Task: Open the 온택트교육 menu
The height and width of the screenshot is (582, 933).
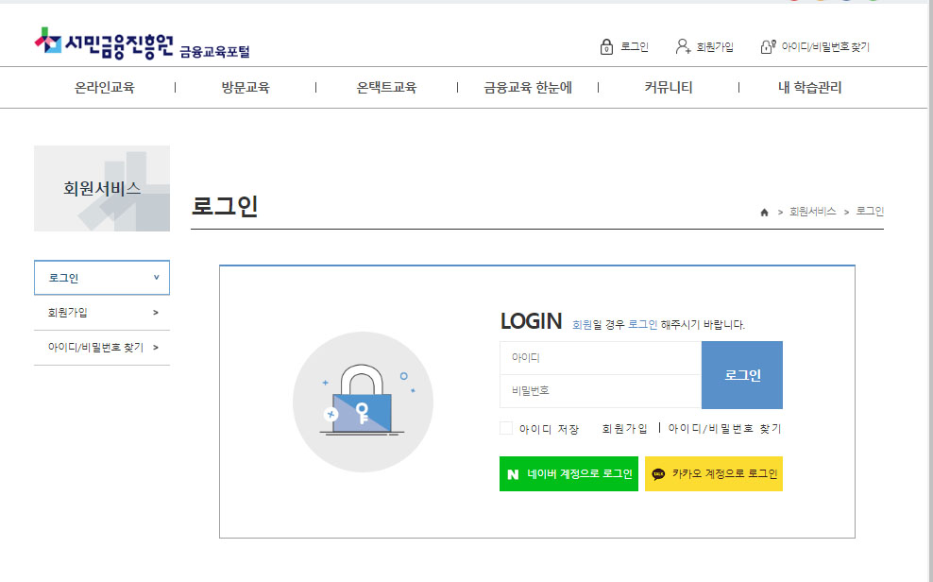Action: tap(386, 88)
